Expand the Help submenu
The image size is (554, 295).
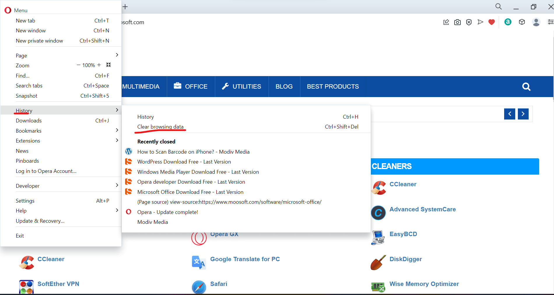117,210
